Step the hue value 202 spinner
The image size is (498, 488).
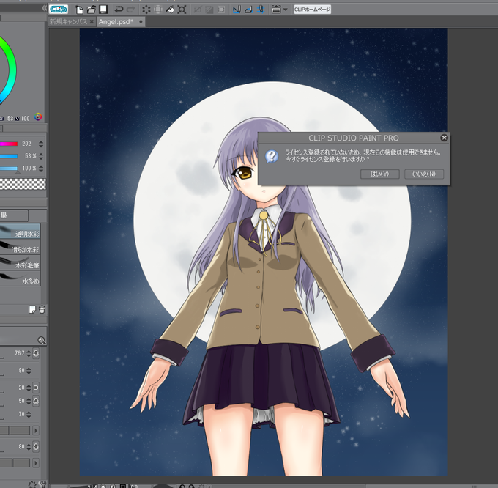(41, 144)
